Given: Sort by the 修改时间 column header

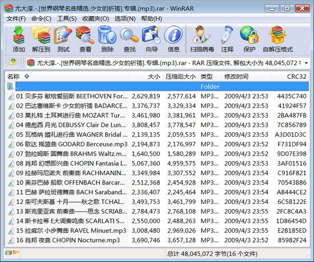Looking at the screenshot, I should (x=247, y=76).
